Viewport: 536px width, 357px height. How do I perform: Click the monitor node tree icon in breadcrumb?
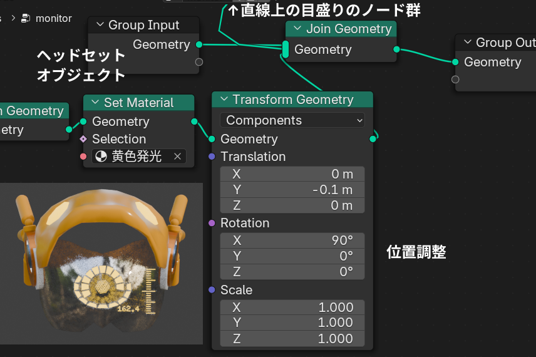[x=26, y=18]
